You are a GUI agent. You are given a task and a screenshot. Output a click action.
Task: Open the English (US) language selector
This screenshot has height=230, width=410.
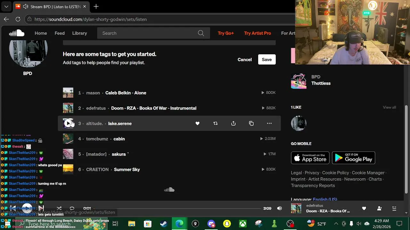[325, 199]
